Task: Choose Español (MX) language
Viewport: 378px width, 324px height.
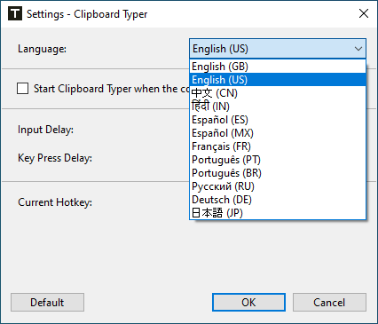Action: (x=278, y=133)
